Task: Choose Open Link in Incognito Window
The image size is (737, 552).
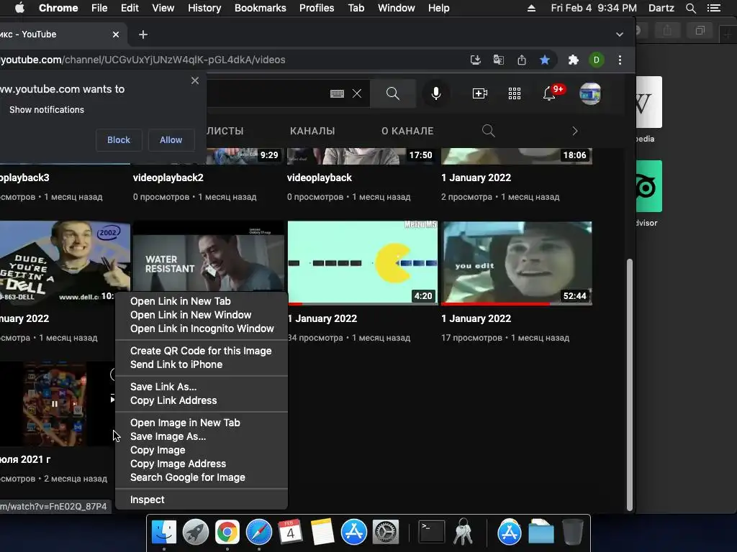Action: 202,328
